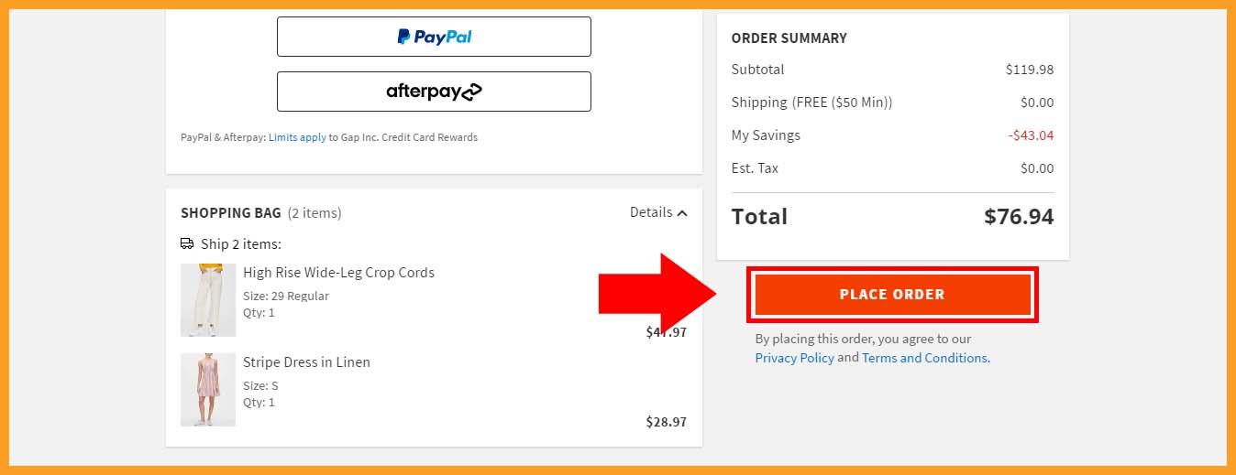Collapse the shopping bag Details chevron

(682, 213)
